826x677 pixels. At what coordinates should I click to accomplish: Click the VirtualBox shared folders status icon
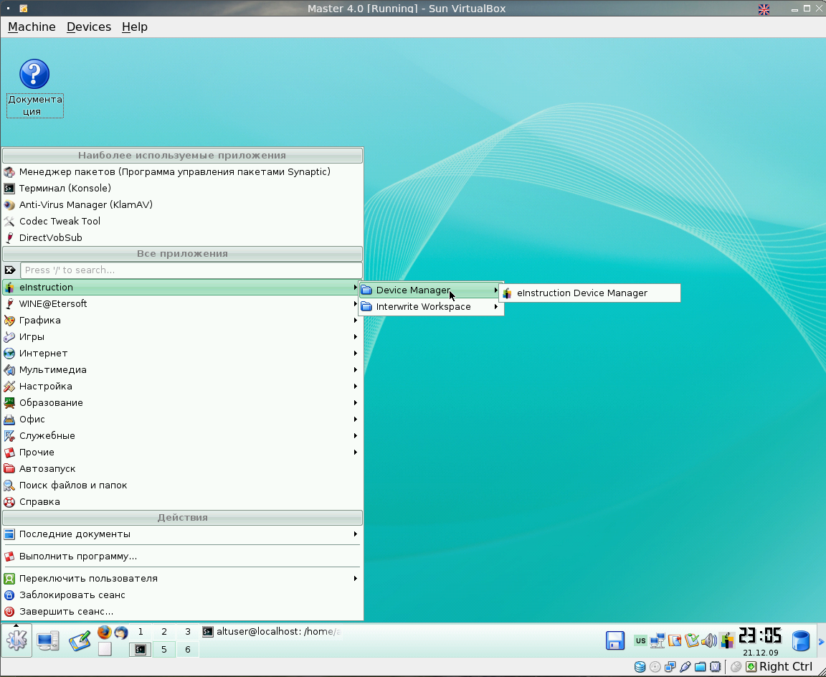(x=700, y=667)
